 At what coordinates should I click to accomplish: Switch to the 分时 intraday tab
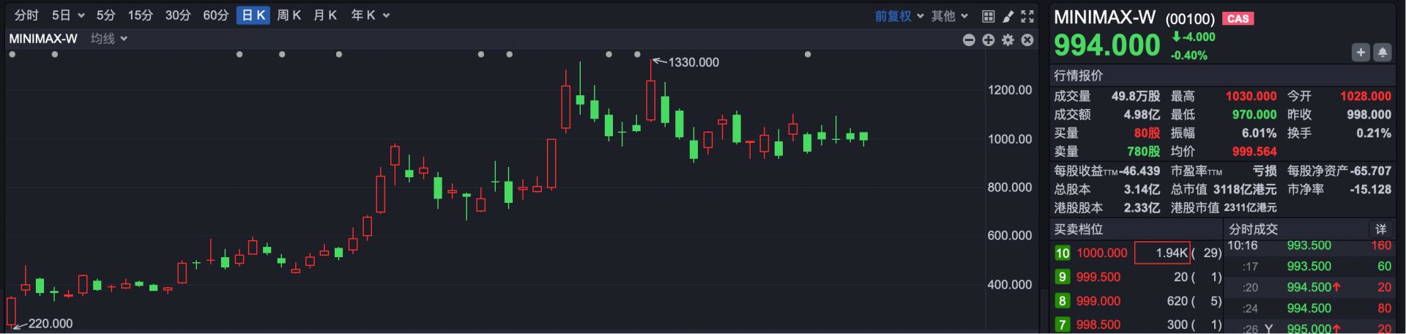26,15
